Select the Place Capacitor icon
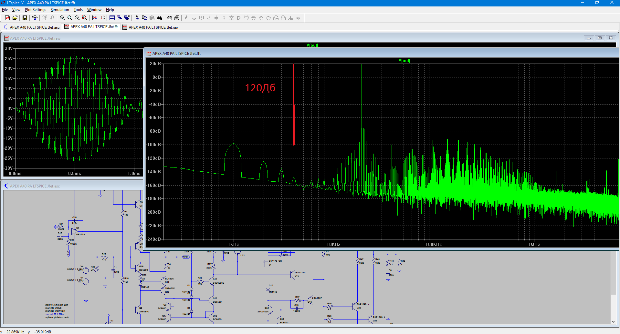Image resolution: width=620 pixels, height=334 pixels. (216, 18)
